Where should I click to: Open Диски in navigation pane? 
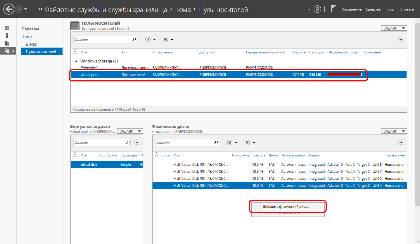coord(31,44)
